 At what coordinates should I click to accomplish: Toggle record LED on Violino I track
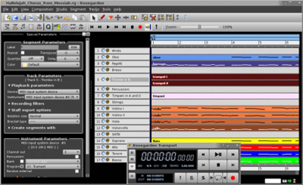[x=107, y=108]
